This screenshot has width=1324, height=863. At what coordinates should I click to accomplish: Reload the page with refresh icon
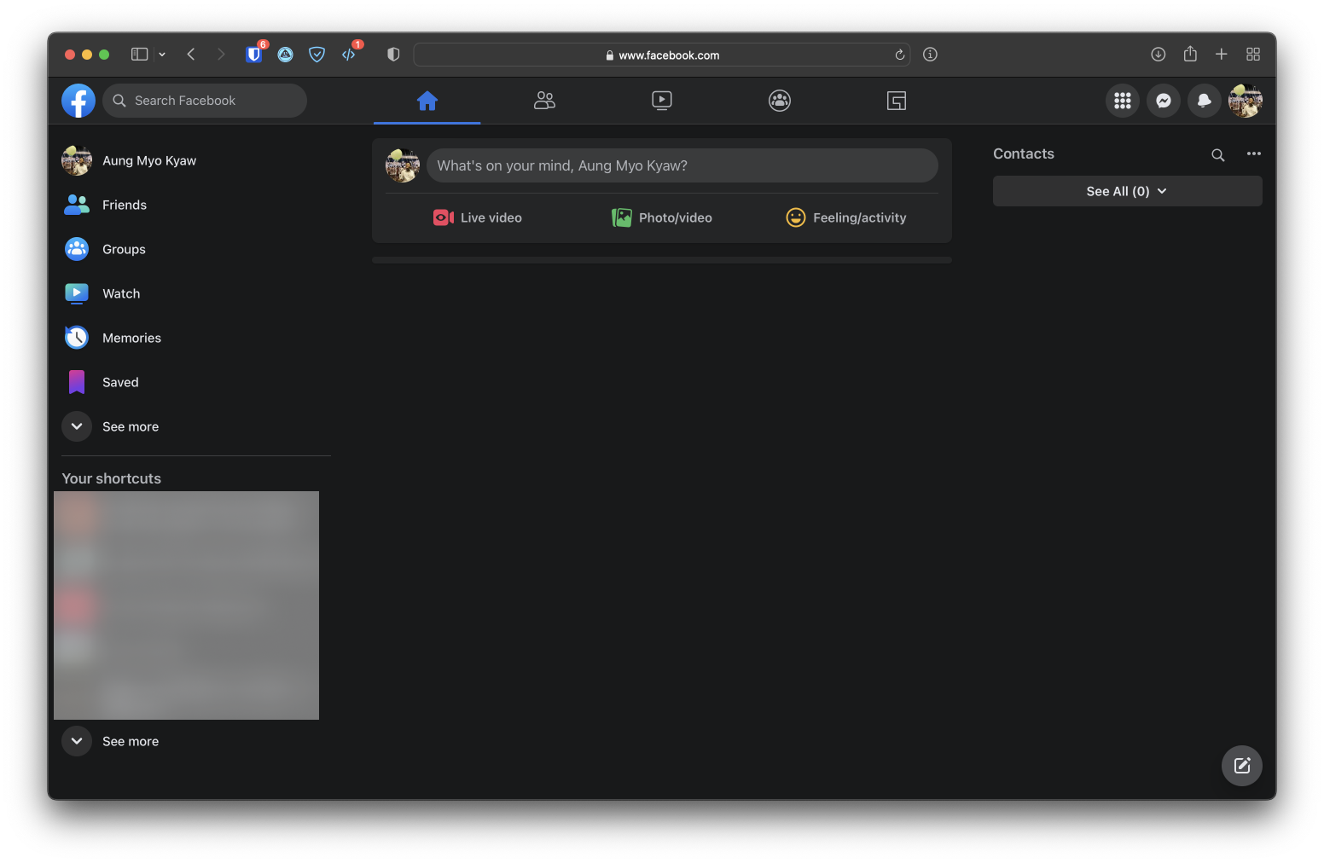[900, 55]
